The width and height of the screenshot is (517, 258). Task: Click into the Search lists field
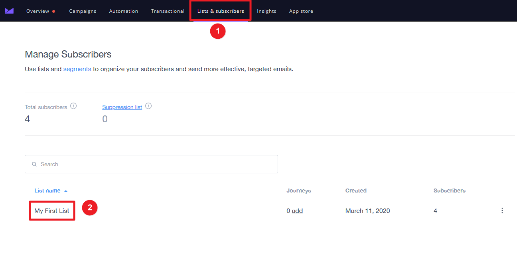coord(151,164)
